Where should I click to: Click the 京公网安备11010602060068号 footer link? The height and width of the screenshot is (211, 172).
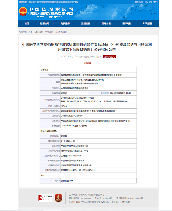coord(129,198)
